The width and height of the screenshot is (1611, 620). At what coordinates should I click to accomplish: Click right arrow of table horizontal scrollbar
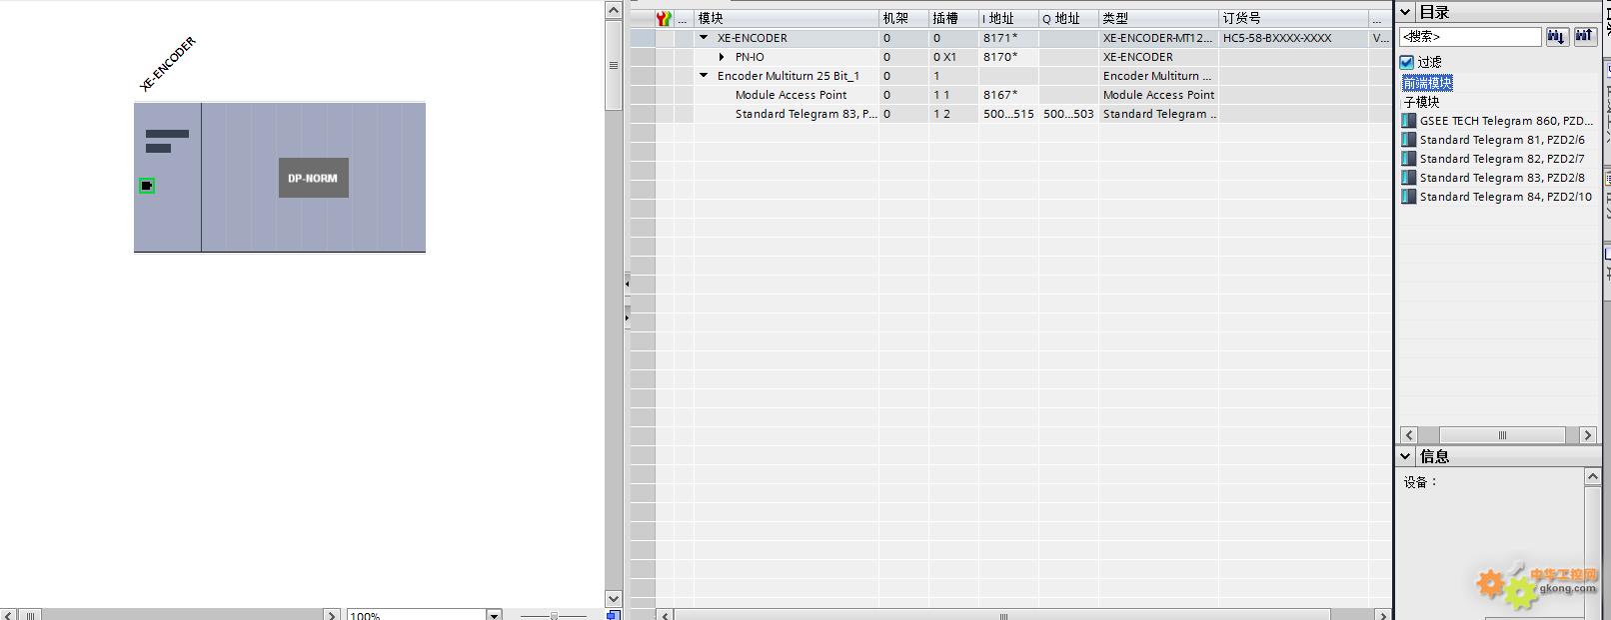(x=1383, y=615)
